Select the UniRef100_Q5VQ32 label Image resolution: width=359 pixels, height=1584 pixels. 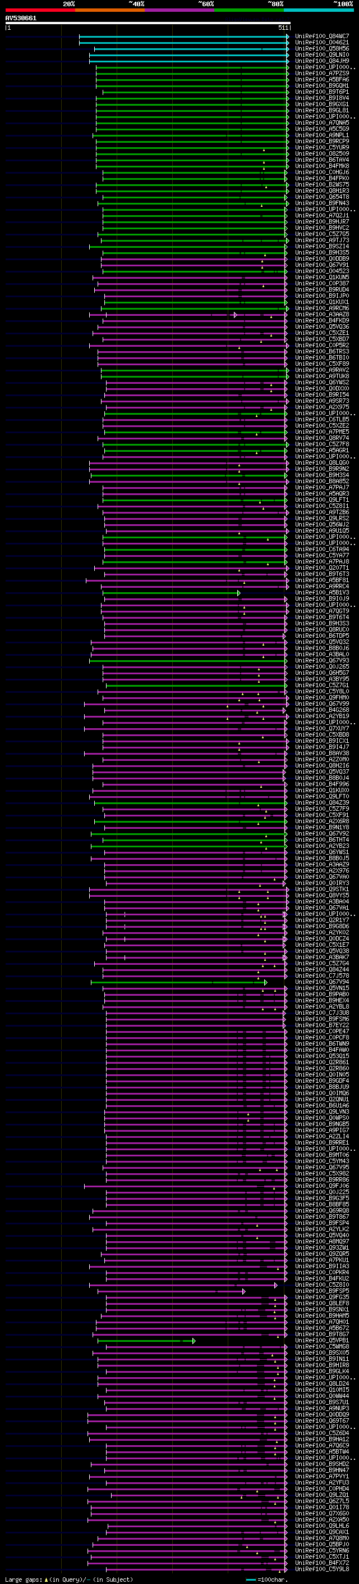[322, 642]
